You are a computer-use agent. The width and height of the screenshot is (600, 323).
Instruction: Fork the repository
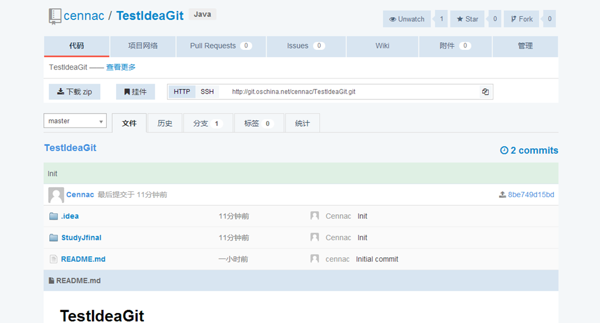[x=521, y=19]
